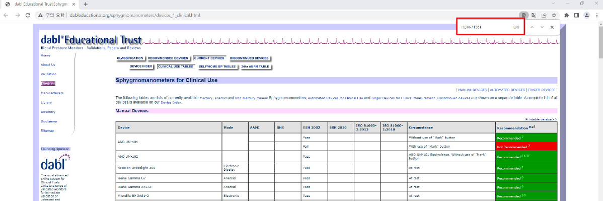Bookmark this page with the star icon

(x=554, y=16)
